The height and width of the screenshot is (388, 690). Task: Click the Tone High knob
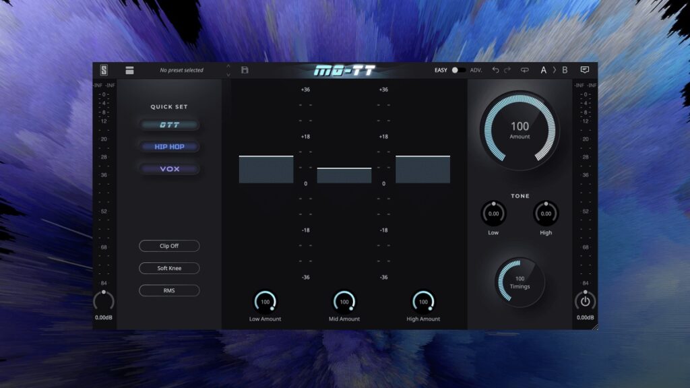click(x=546, y=214)
